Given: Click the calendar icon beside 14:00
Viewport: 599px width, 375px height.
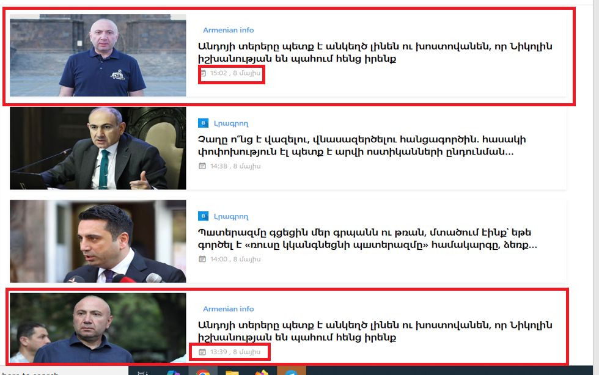Looking at the screenshot, I should coord(202,260).
